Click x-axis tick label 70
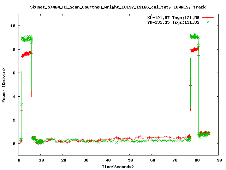This screenshot has width=226, height=170. coord(175,160)
